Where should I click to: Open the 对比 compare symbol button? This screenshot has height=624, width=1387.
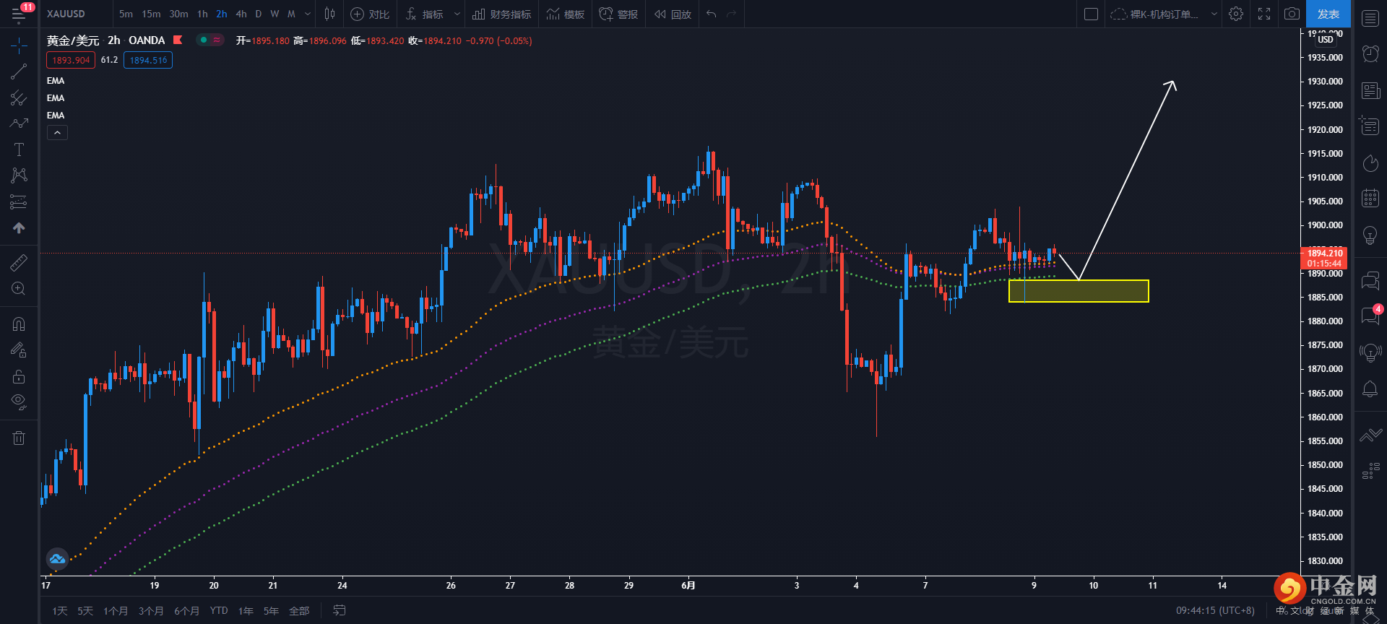pyautogui.click(x=370, y=14)
